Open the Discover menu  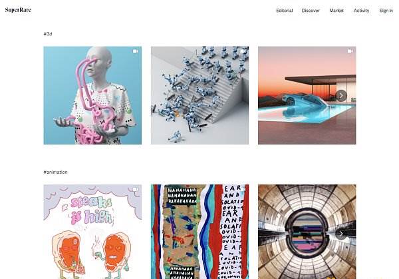[x=311, y=11]
